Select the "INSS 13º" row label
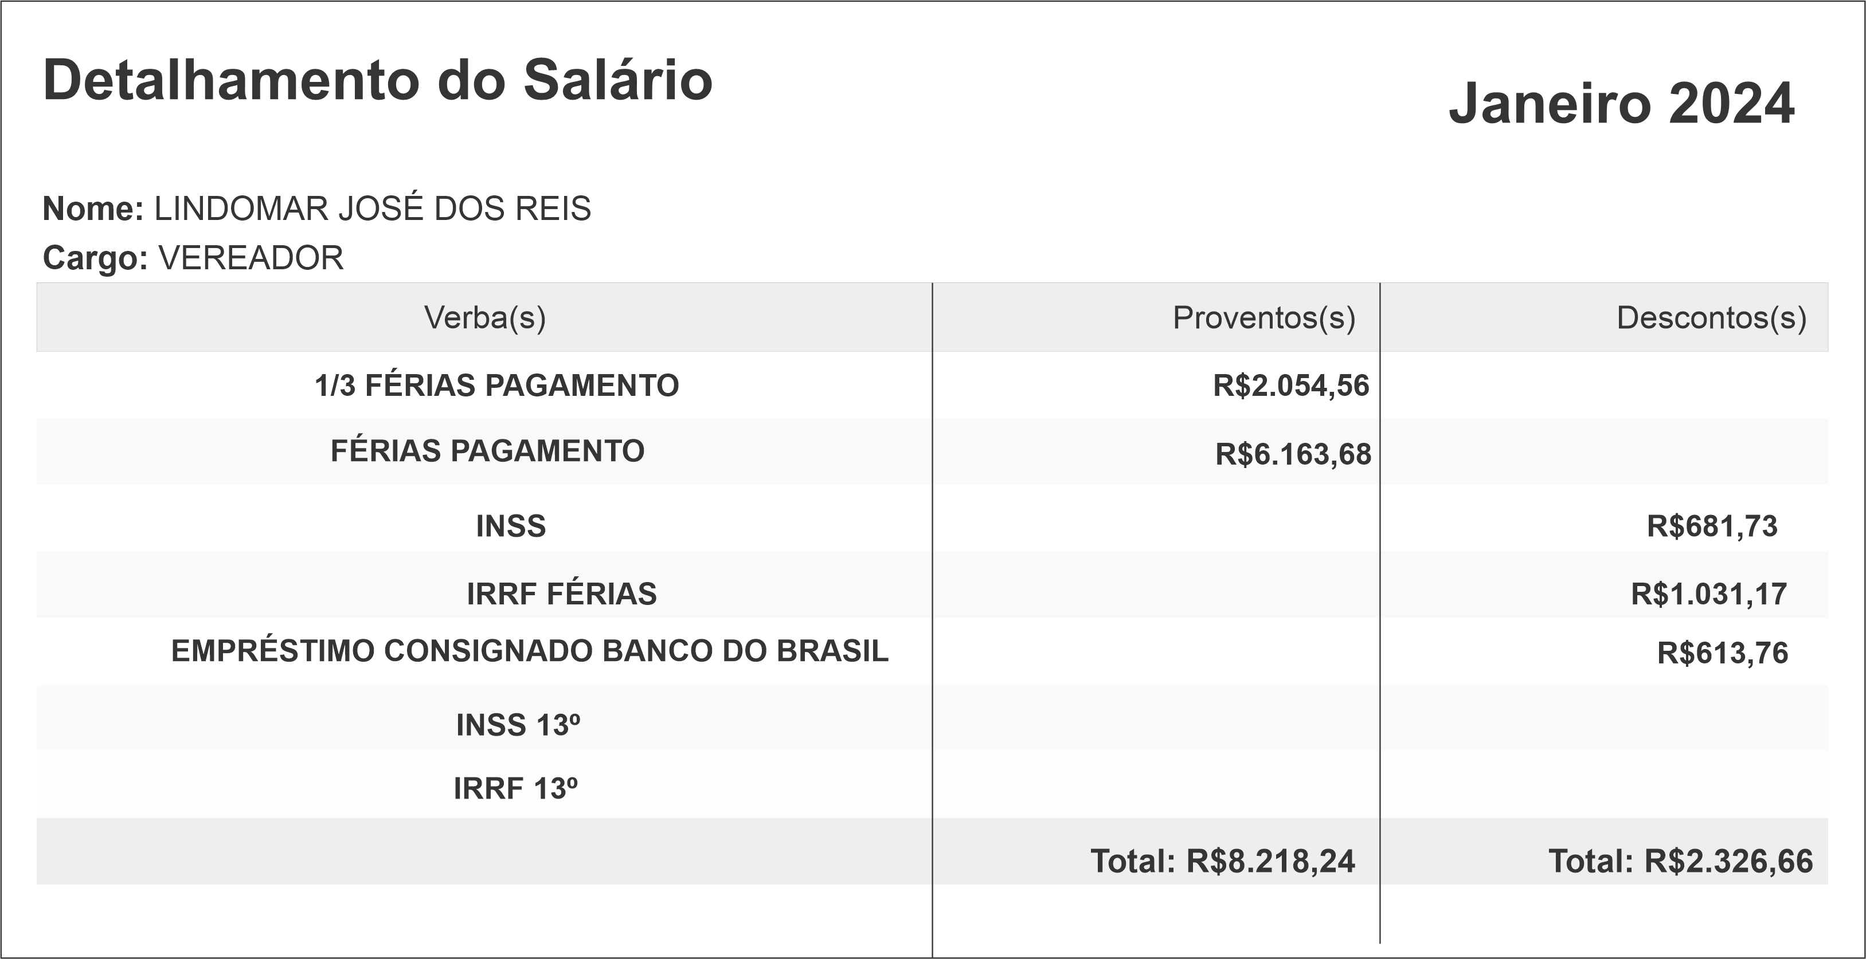 coord(518,725)
